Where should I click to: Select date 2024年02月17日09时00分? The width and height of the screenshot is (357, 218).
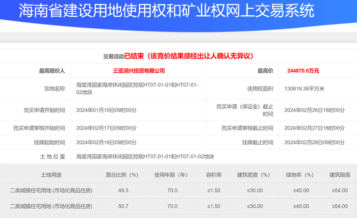click(106, 128)
